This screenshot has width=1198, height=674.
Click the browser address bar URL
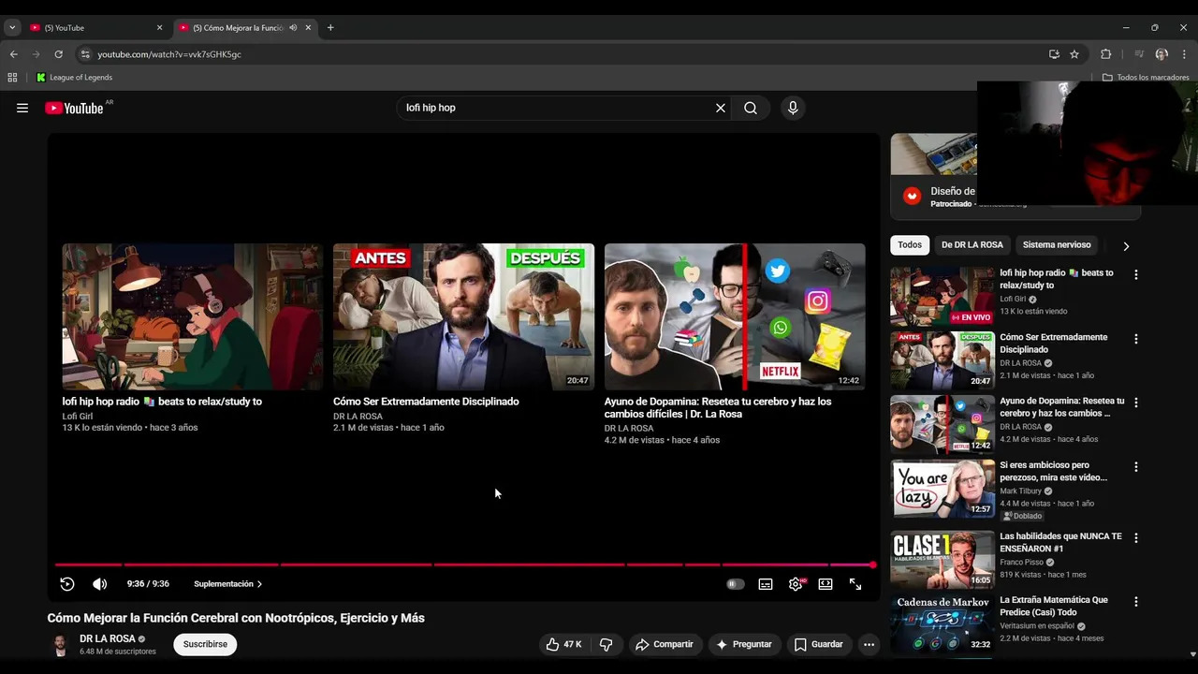click(169, 54)
